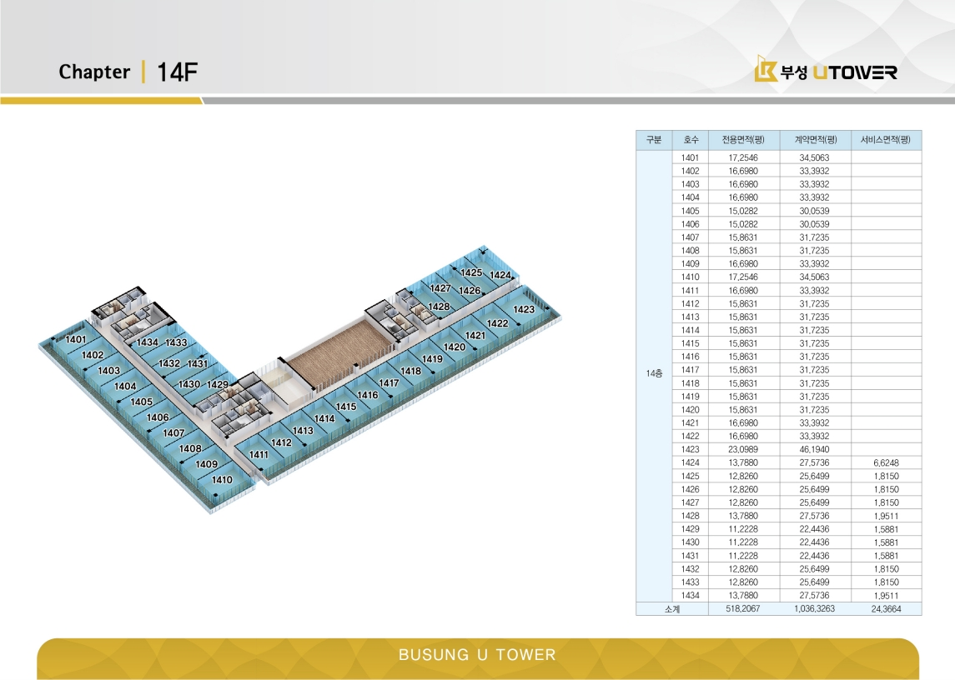The image size is (955, 680).
Task: Select unit 1402 on the floor plan
Action: pos(92,355)
